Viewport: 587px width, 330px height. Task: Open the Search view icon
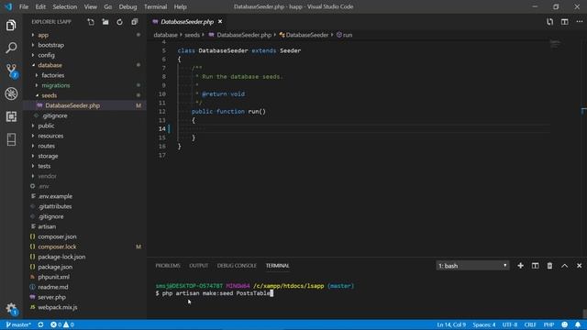(11, 48)
